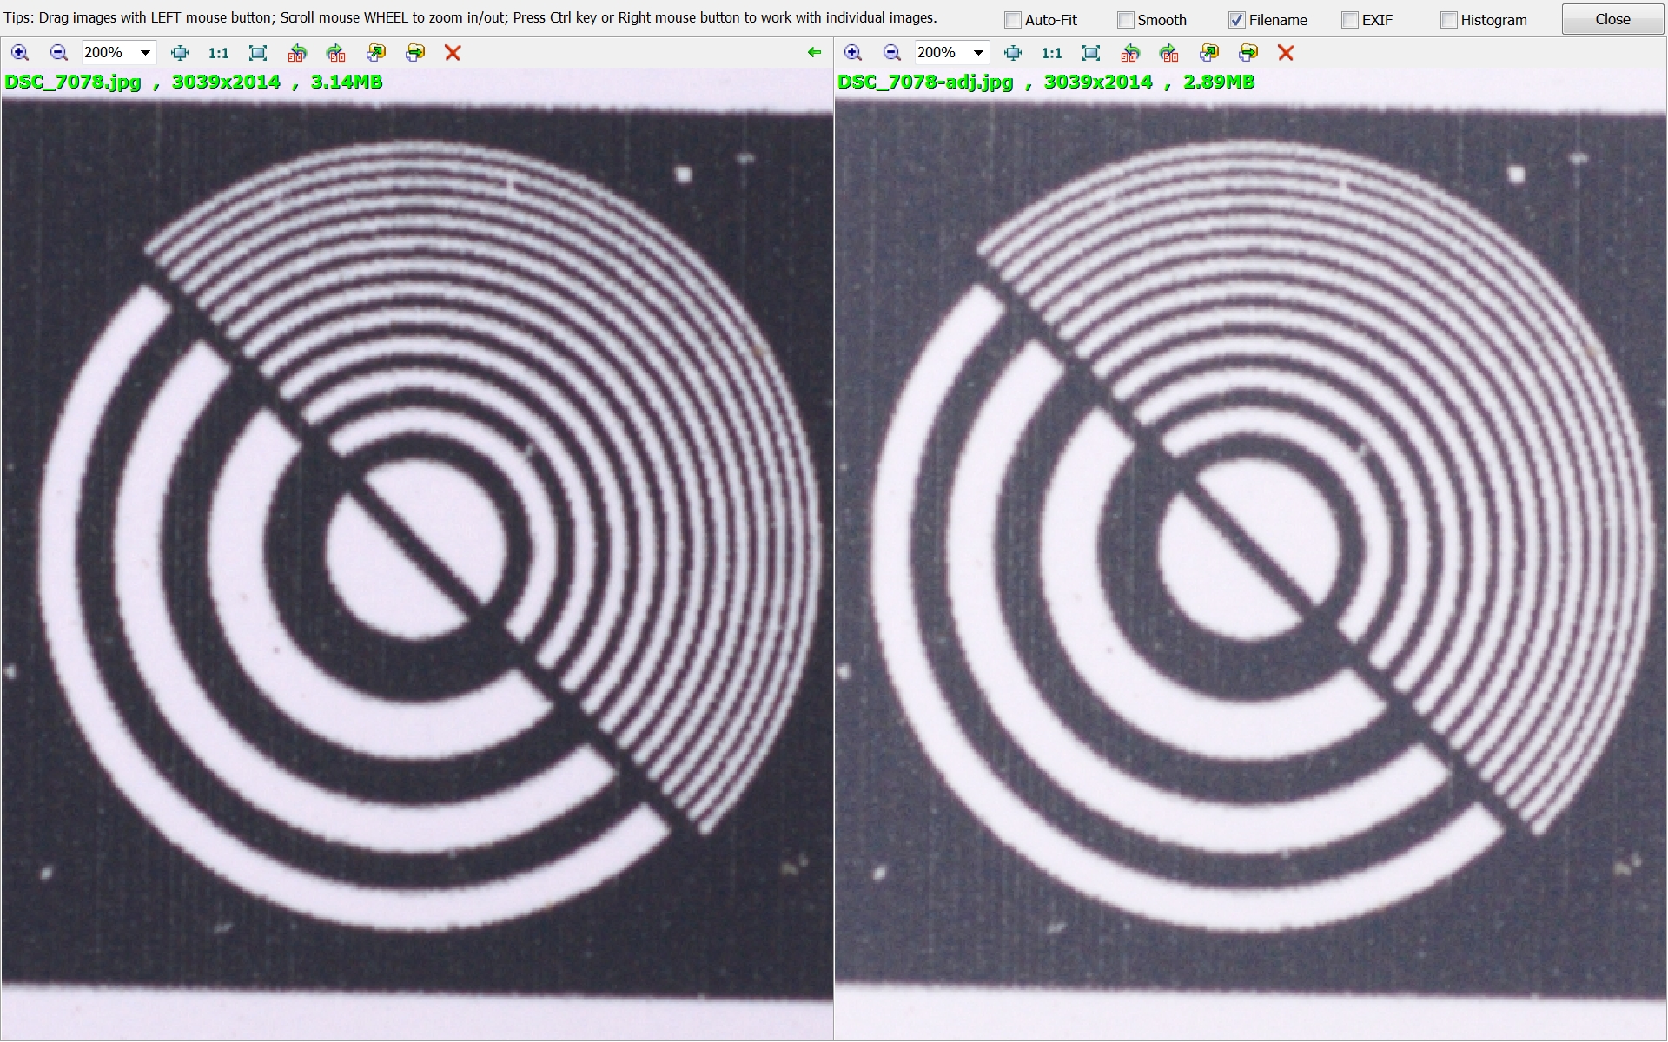The width and height of the screenshot is (1668, 1042).
Task: Click the Close button
Action: (x=1612, y=19)
